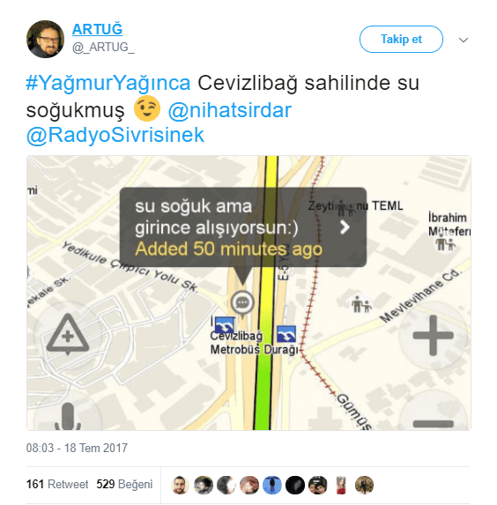View the 161 Retweet list
This screenshot has height=505, width=497.
click(x=57, y=484)
